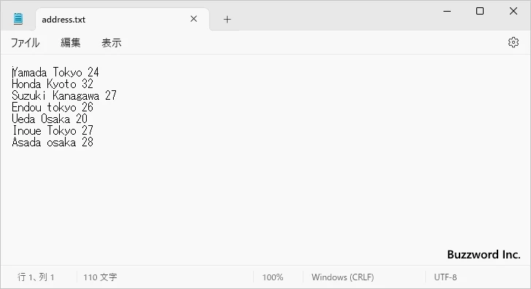The width and height of the screenshot is (531, 289).
Task: Click the 行 1、列 1 position indicator
Action: (x=36, y=277)
